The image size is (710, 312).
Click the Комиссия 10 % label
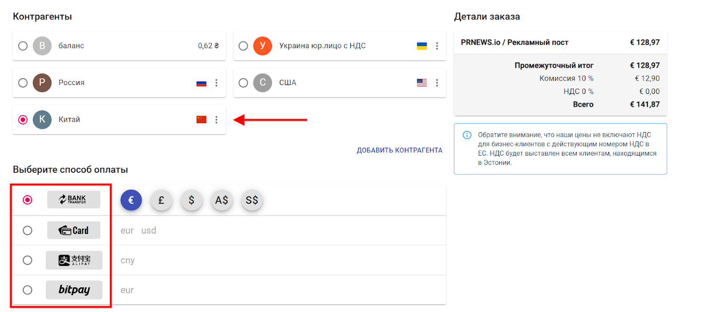[x=566, y=78]
